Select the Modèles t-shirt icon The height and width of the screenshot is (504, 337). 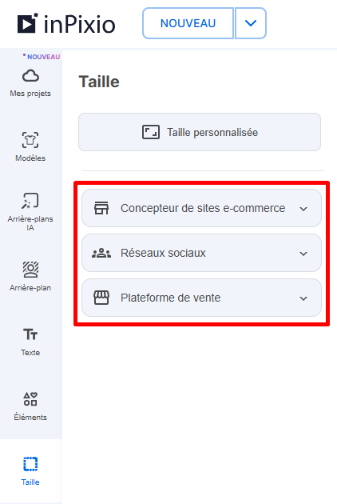30,140
